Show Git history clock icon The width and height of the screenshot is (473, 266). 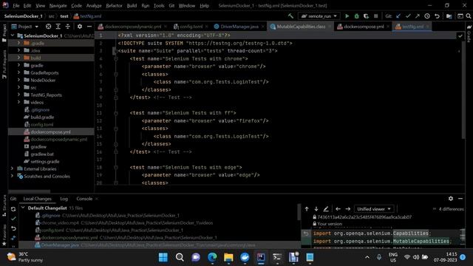pyautogui.click(x=427, y=16)
